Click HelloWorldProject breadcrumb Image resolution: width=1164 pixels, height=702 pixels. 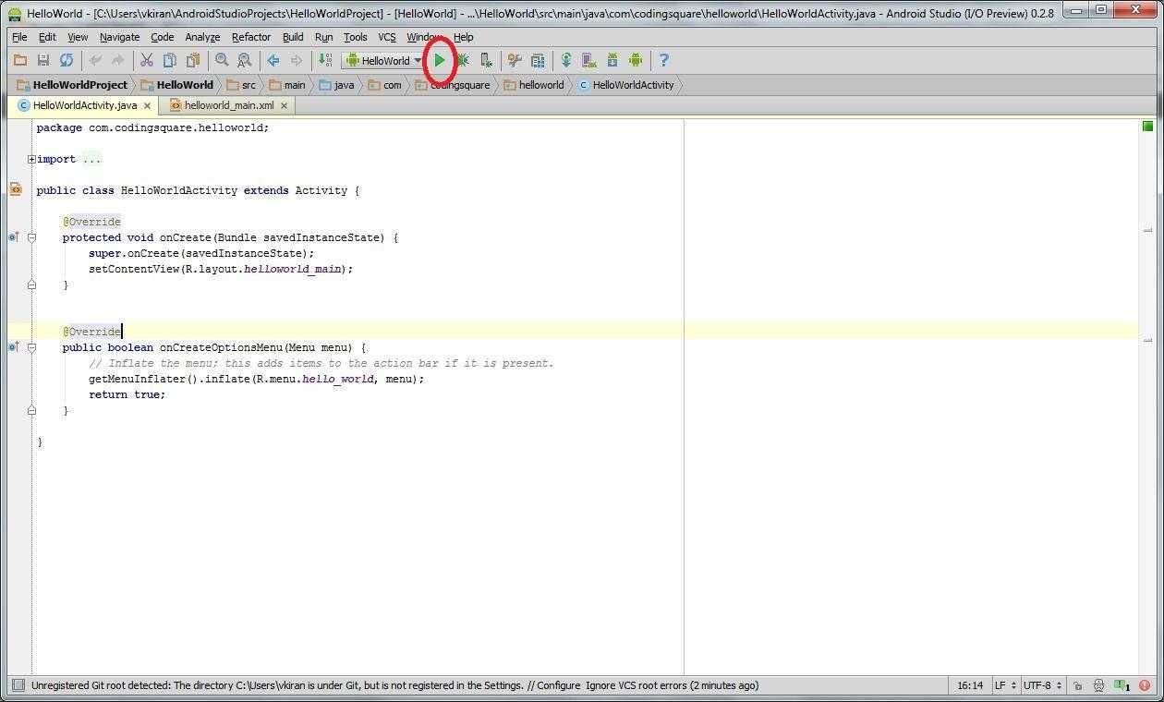click(x=72, y=85)
